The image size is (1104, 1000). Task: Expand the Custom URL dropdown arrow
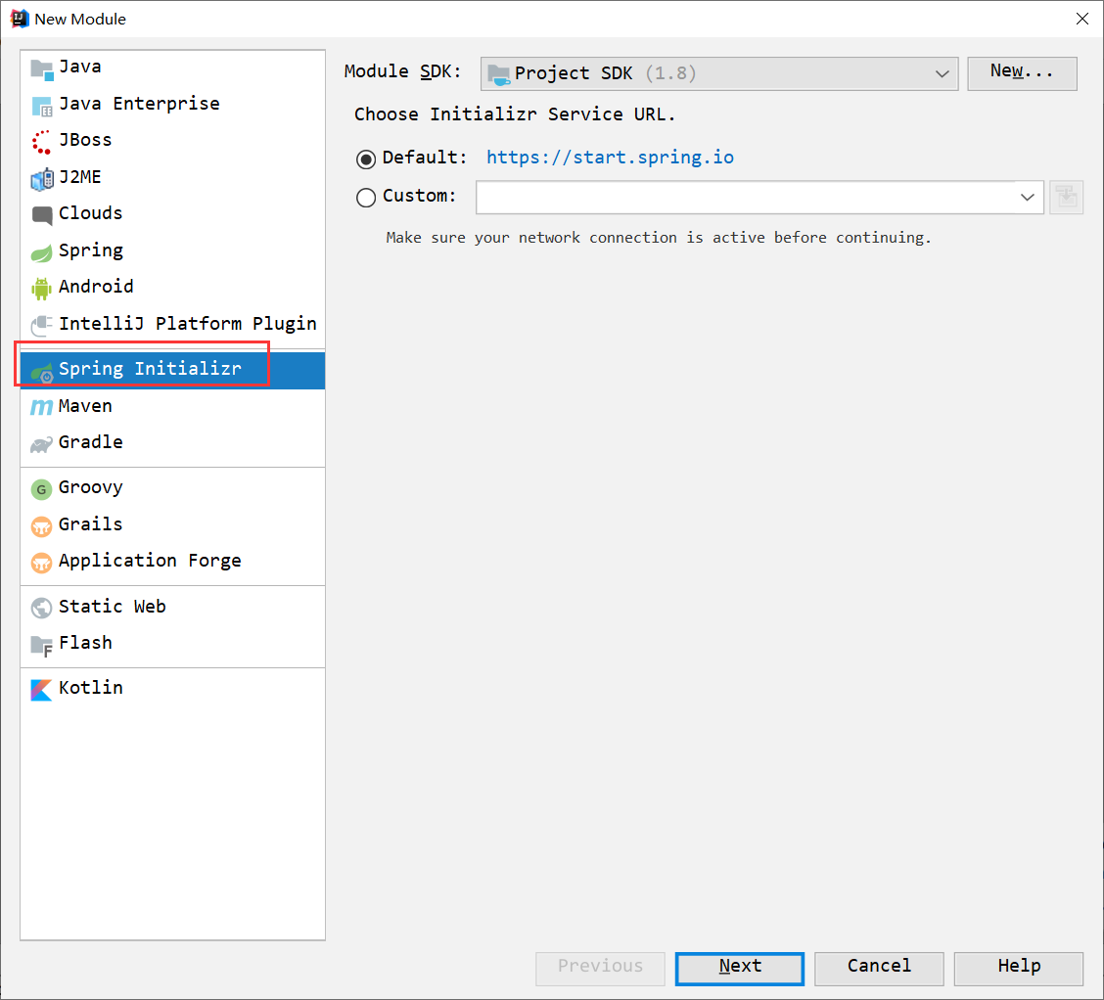coord(1028,197)
